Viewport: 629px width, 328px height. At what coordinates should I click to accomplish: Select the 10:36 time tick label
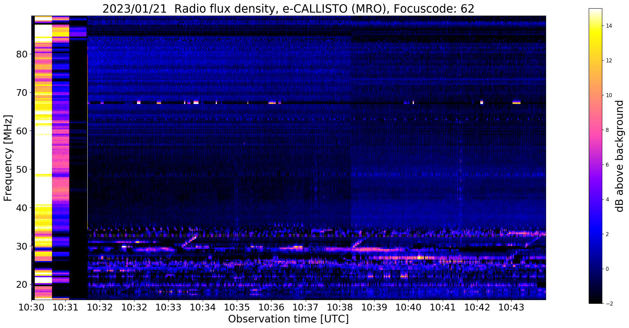pyautogui.click(x=271, y=307)
